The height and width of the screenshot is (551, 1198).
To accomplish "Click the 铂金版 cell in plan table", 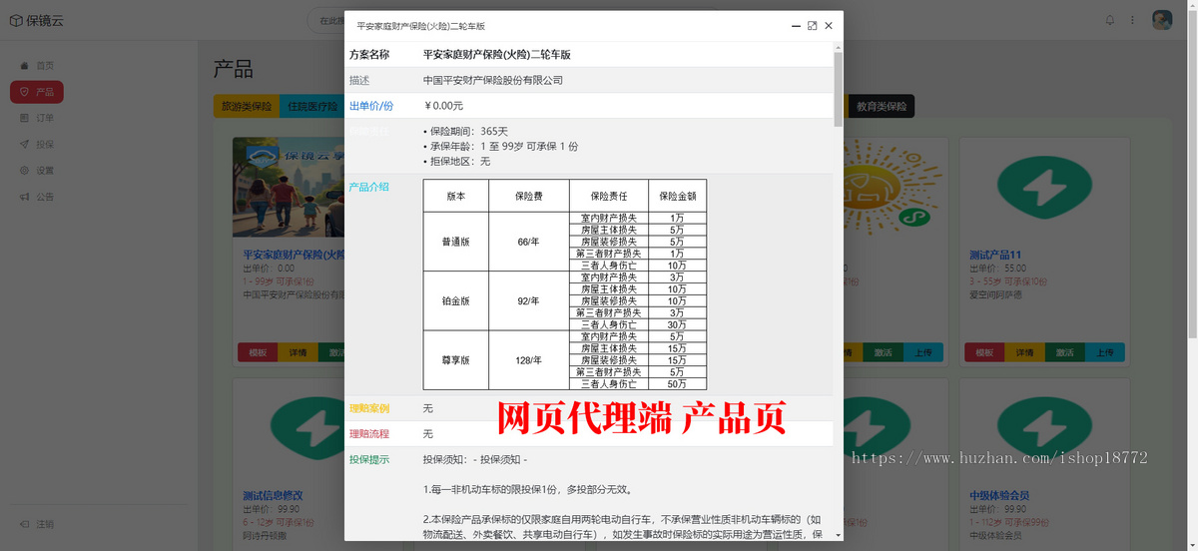I will (456, 300).
